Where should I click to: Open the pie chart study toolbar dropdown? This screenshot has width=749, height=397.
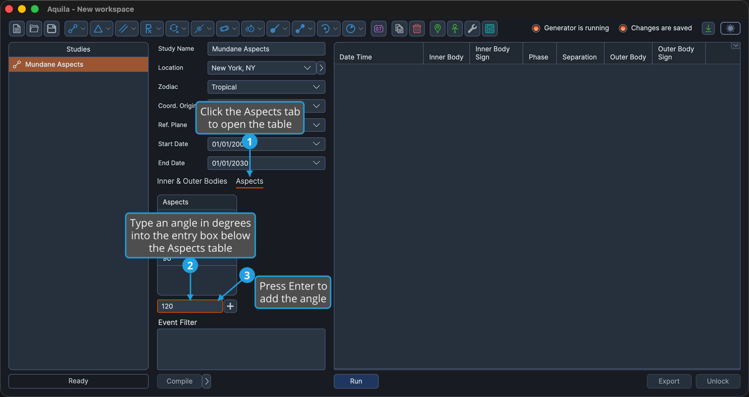click(x=354, y=29)
